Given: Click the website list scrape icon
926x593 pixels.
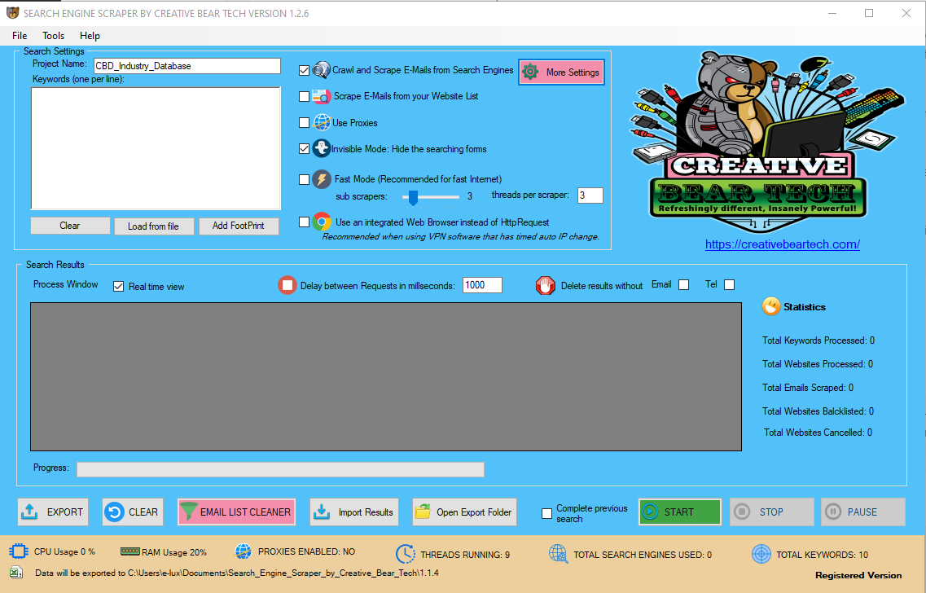Looking at the screenshot, I should [321, 96].
